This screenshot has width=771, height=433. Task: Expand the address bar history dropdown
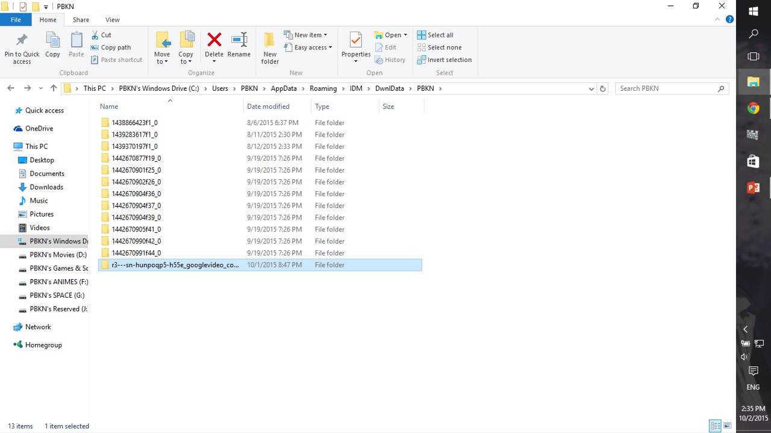click(591, 88)
